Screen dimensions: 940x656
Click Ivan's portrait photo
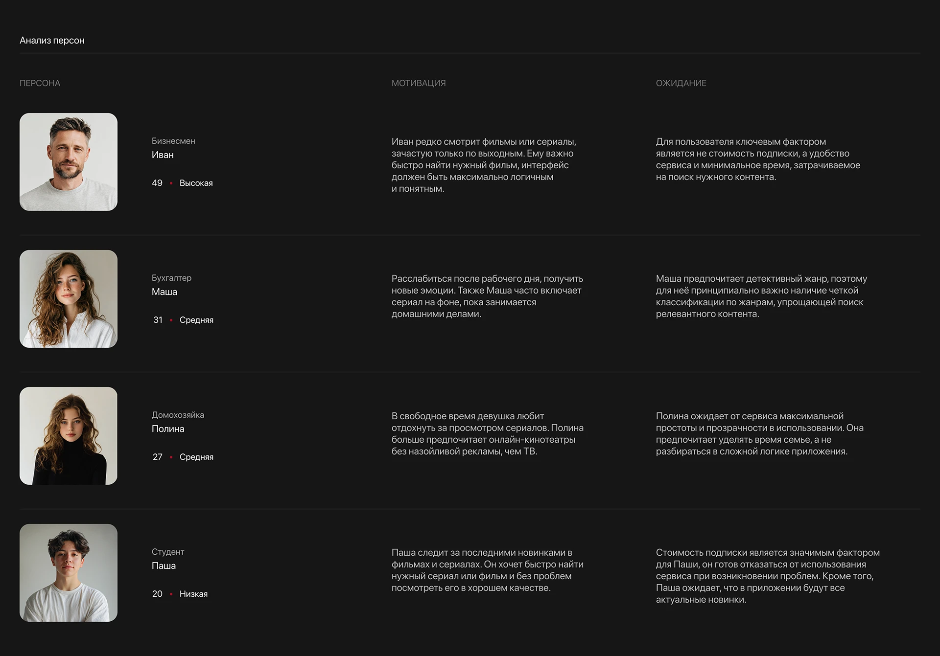69,162
